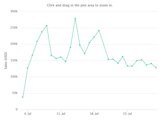Select the lowest data point below 50k
Viewport: 160px width, 120px height.
tap(23, 97)
